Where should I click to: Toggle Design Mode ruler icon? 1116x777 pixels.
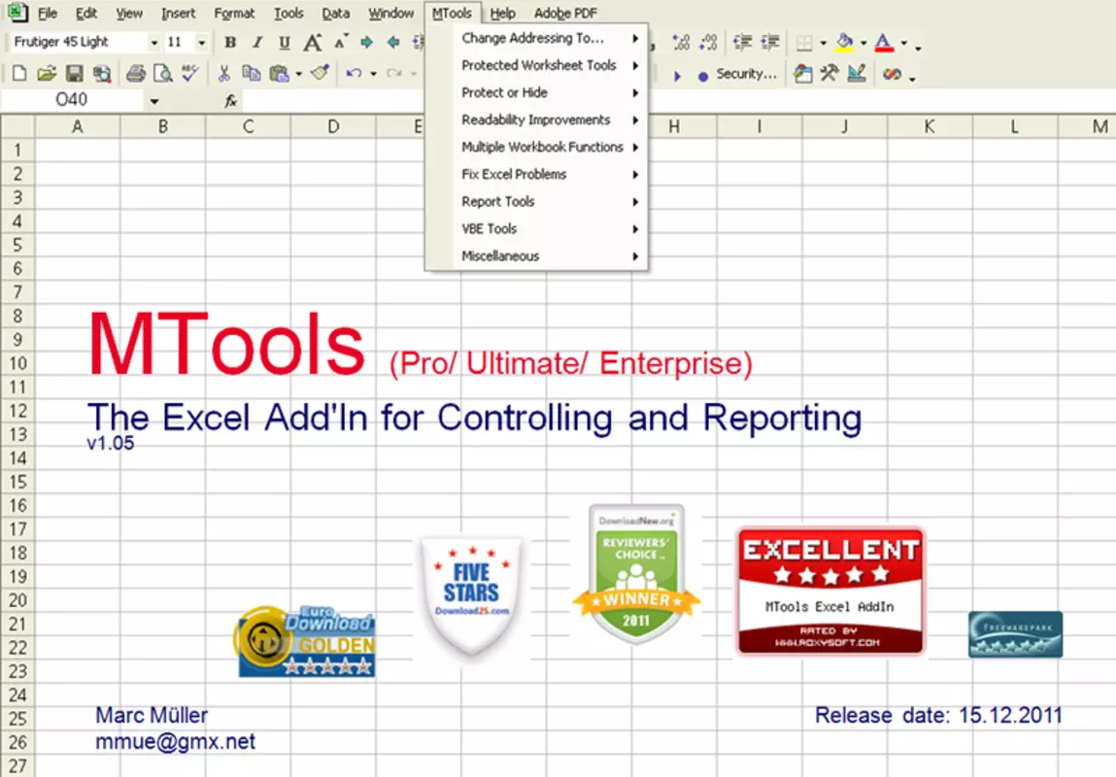pyautogui.click(x=857, y=73)
